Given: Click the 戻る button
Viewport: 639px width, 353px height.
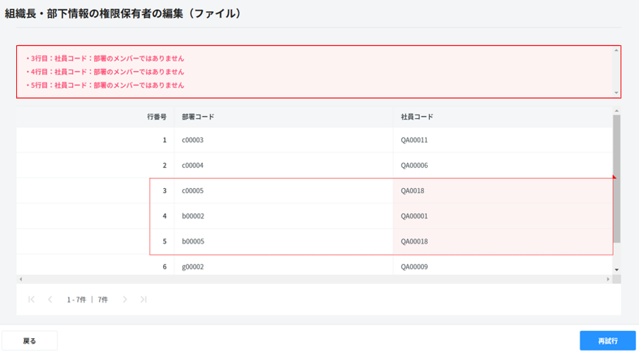Looking at the screenshot, I should [30, 341].
